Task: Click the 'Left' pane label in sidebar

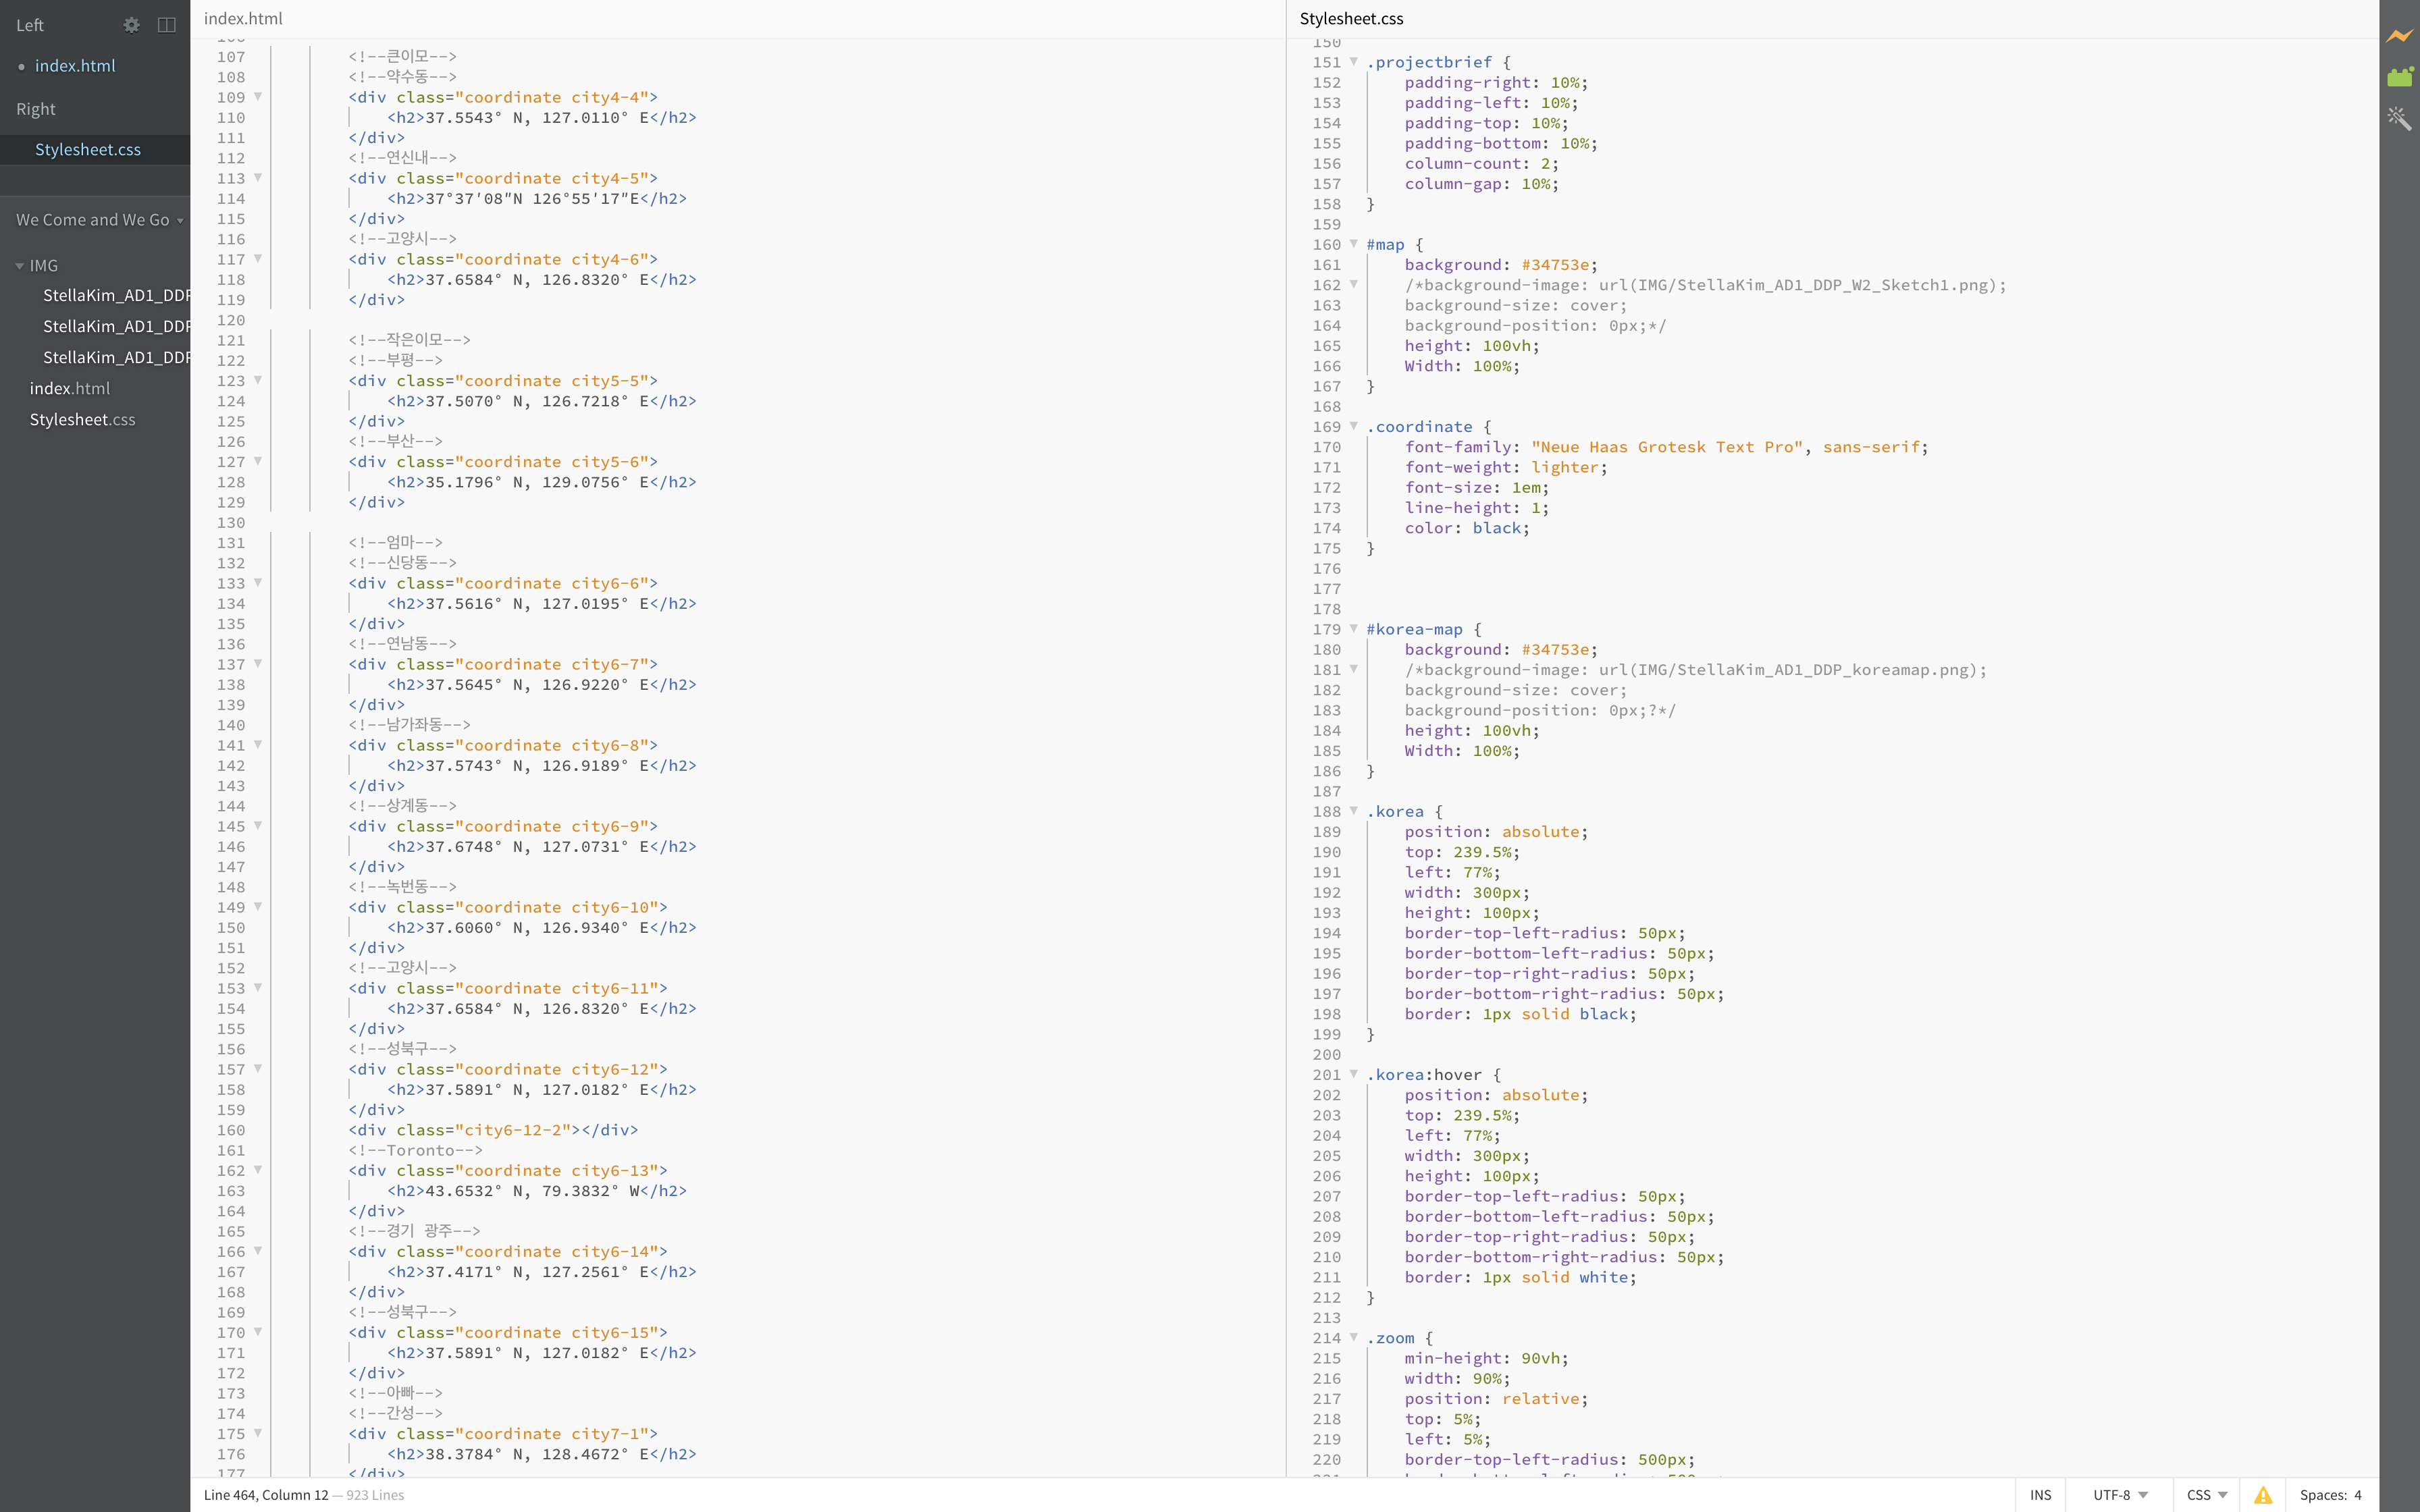Action: [x=30, y=25]
